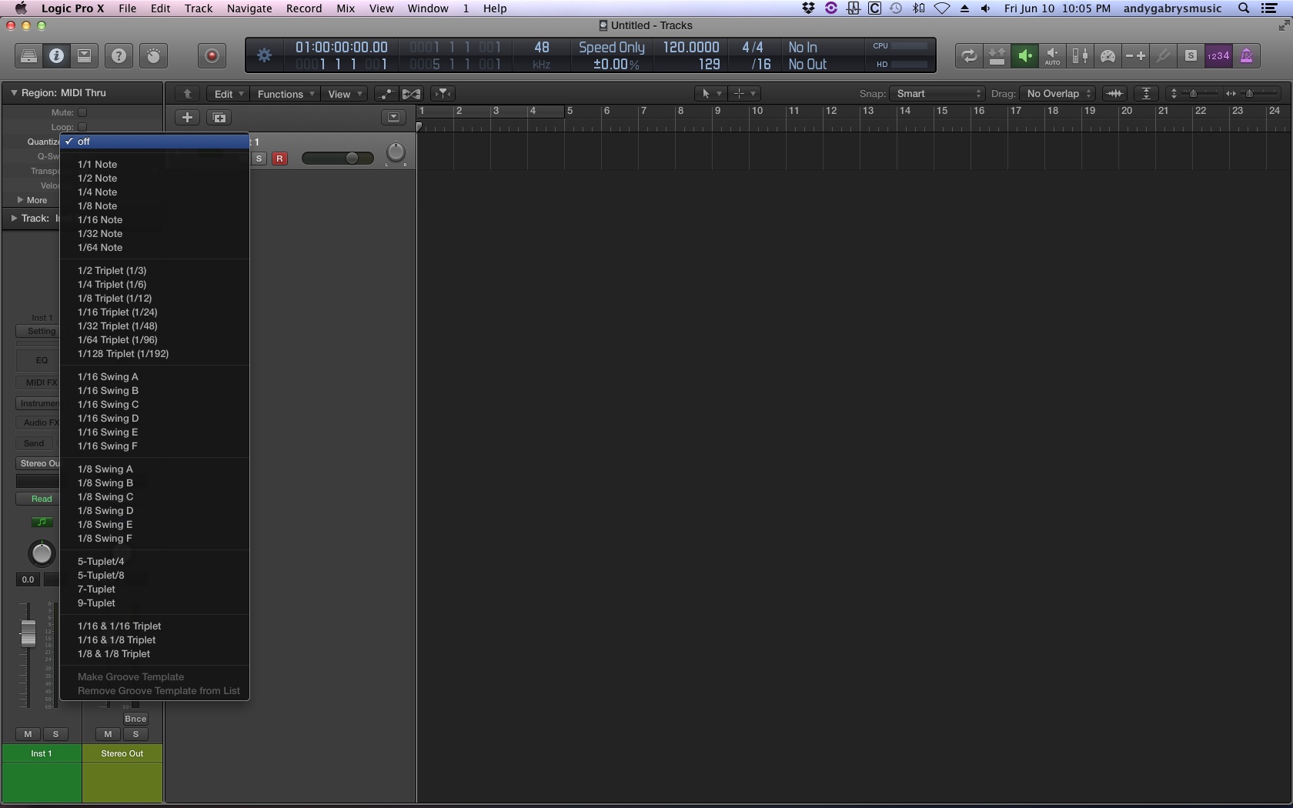The image size is (1293, 808).
Task: Add a new track with plus button
Action: click(187, 118)
